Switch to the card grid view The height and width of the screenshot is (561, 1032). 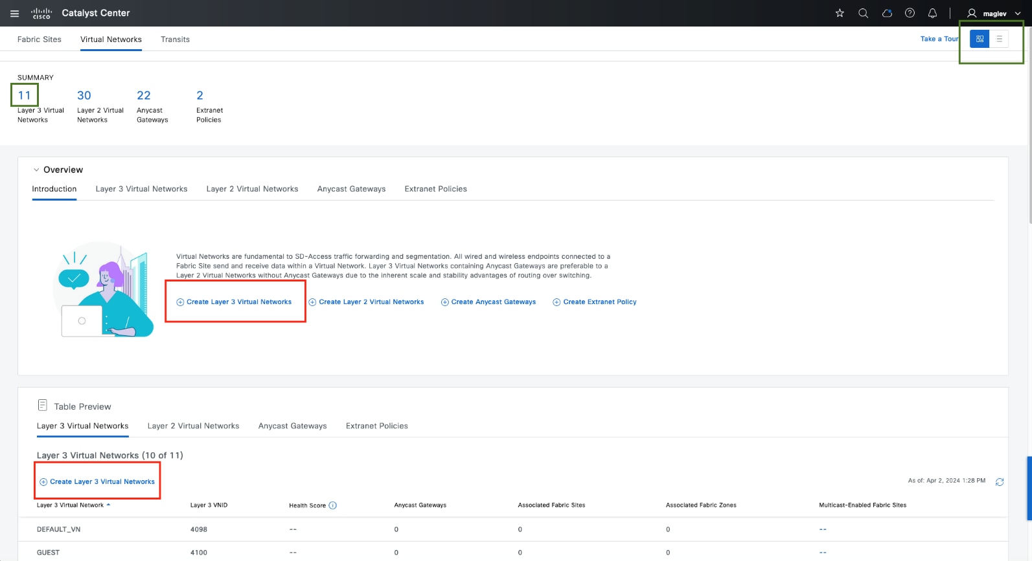(x=980, y=39)
